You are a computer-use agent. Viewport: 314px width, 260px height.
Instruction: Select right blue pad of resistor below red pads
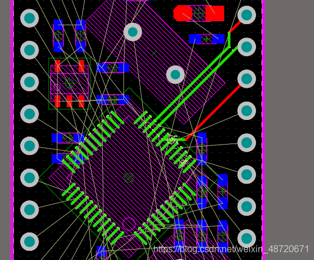click(218, 39)
